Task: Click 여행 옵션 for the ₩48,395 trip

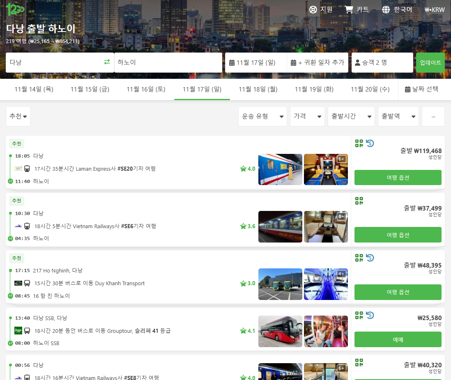Action: pyautogui.click(x=398, y=292)
